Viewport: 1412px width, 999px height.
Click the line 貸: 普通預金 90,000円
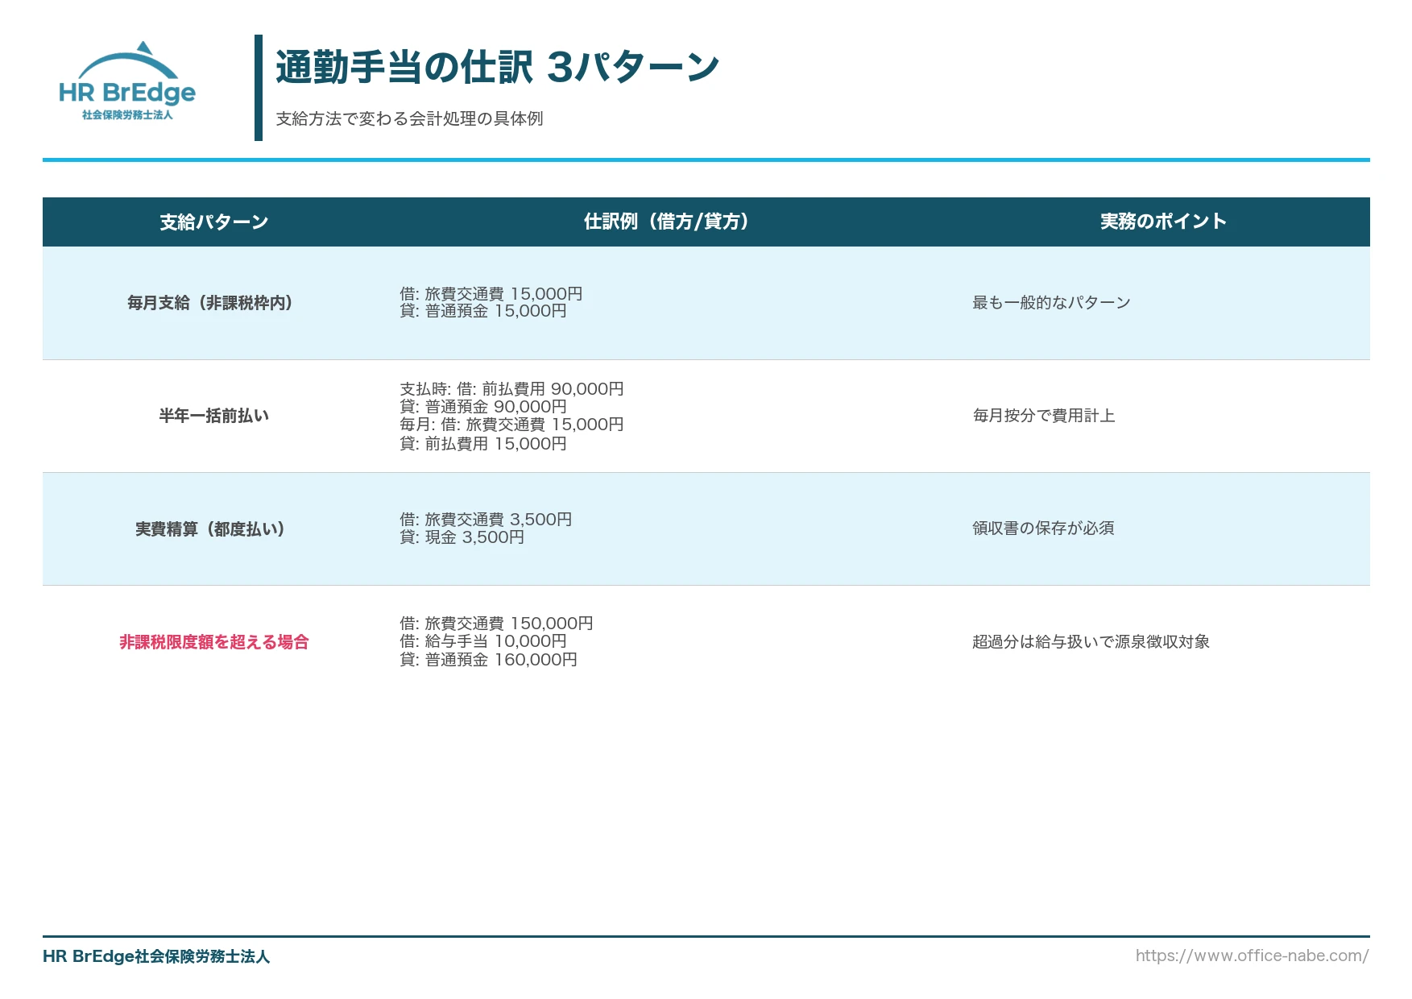(482, 407)
